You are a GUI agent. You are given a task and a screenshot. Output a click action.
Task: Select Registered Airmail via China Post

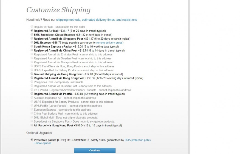(x=32, y=51)
